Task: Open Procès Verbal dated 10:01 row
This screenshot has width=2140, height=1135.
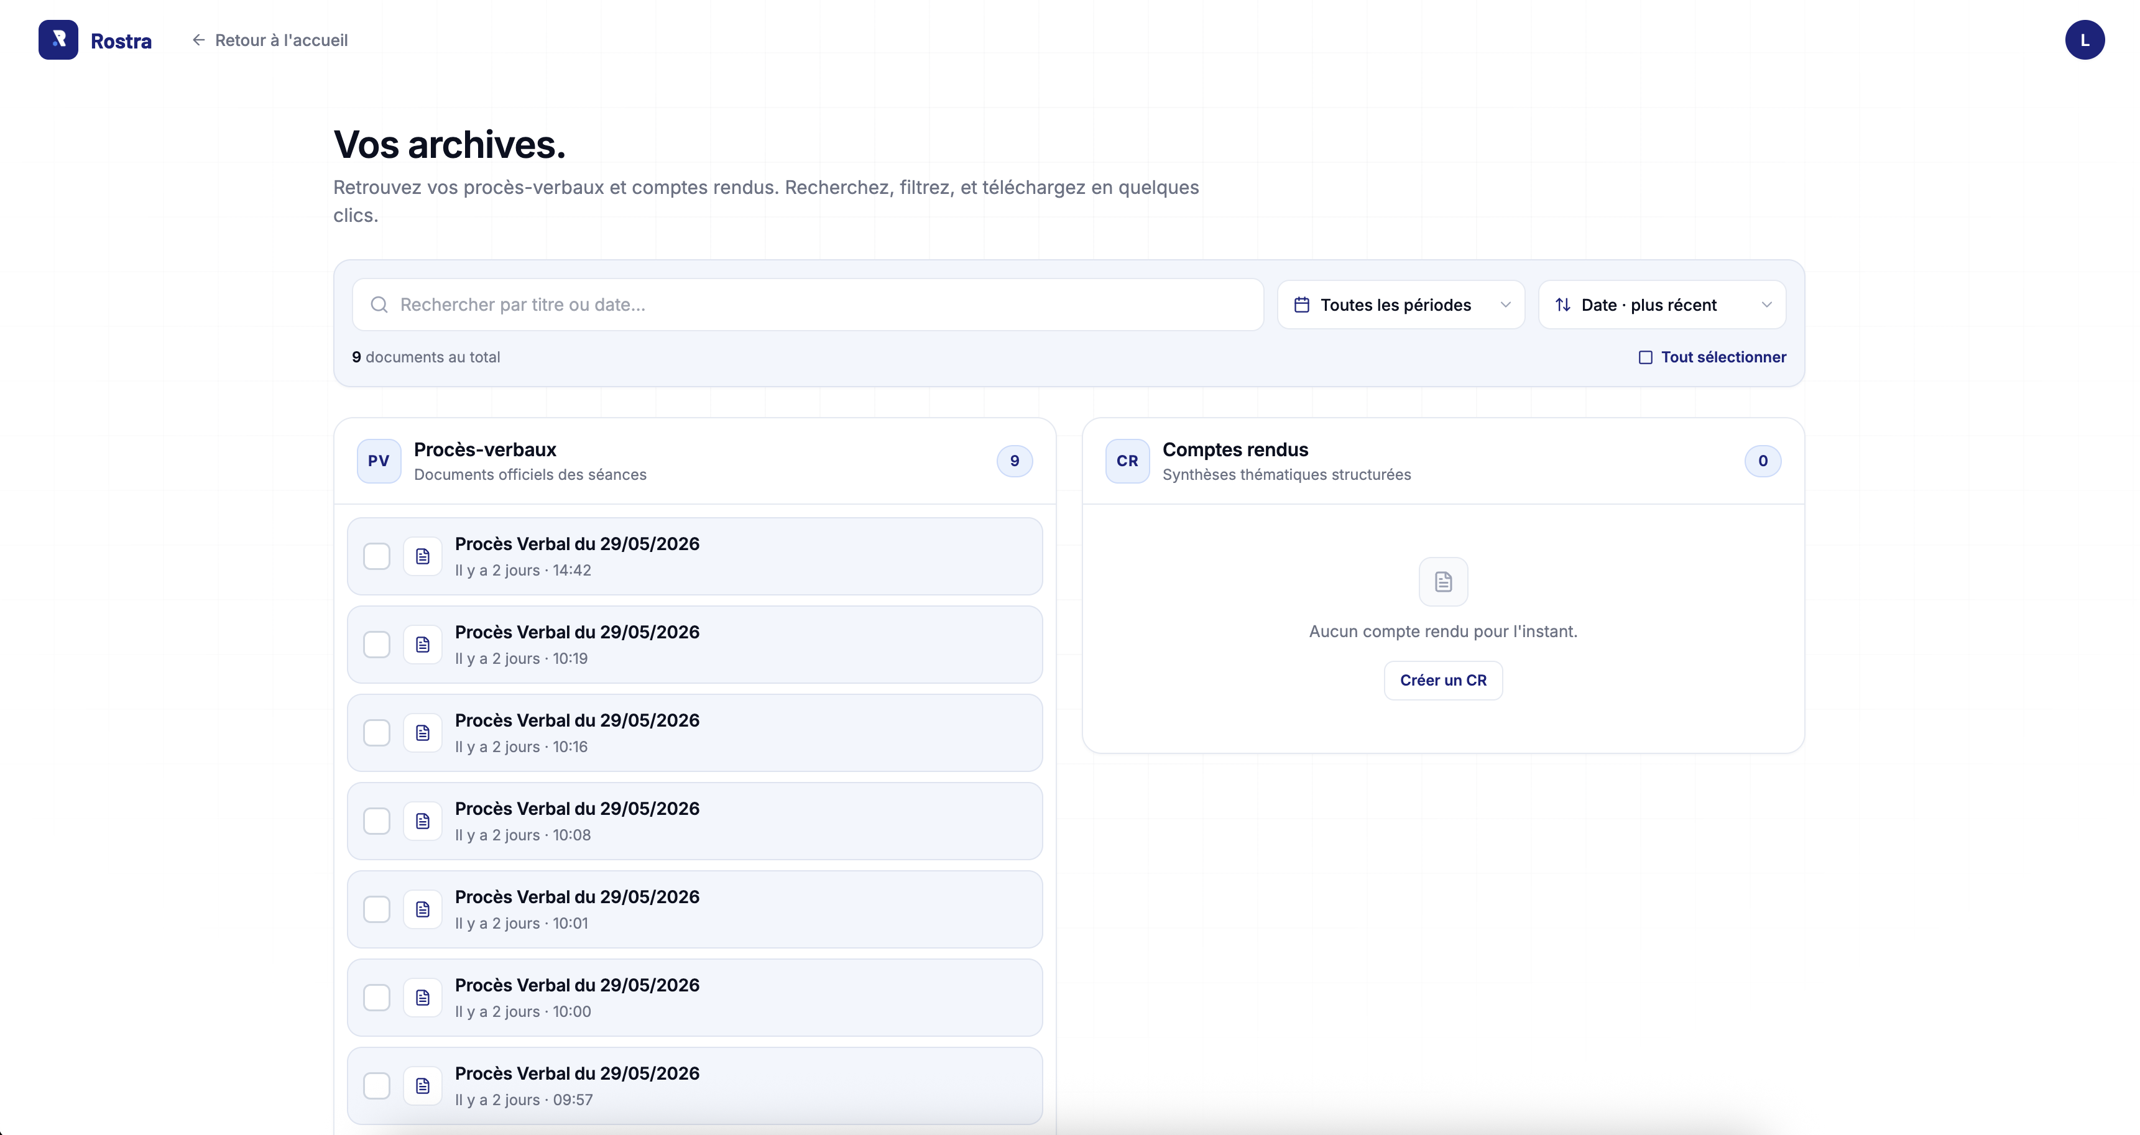Action: [x=694, y=909]
